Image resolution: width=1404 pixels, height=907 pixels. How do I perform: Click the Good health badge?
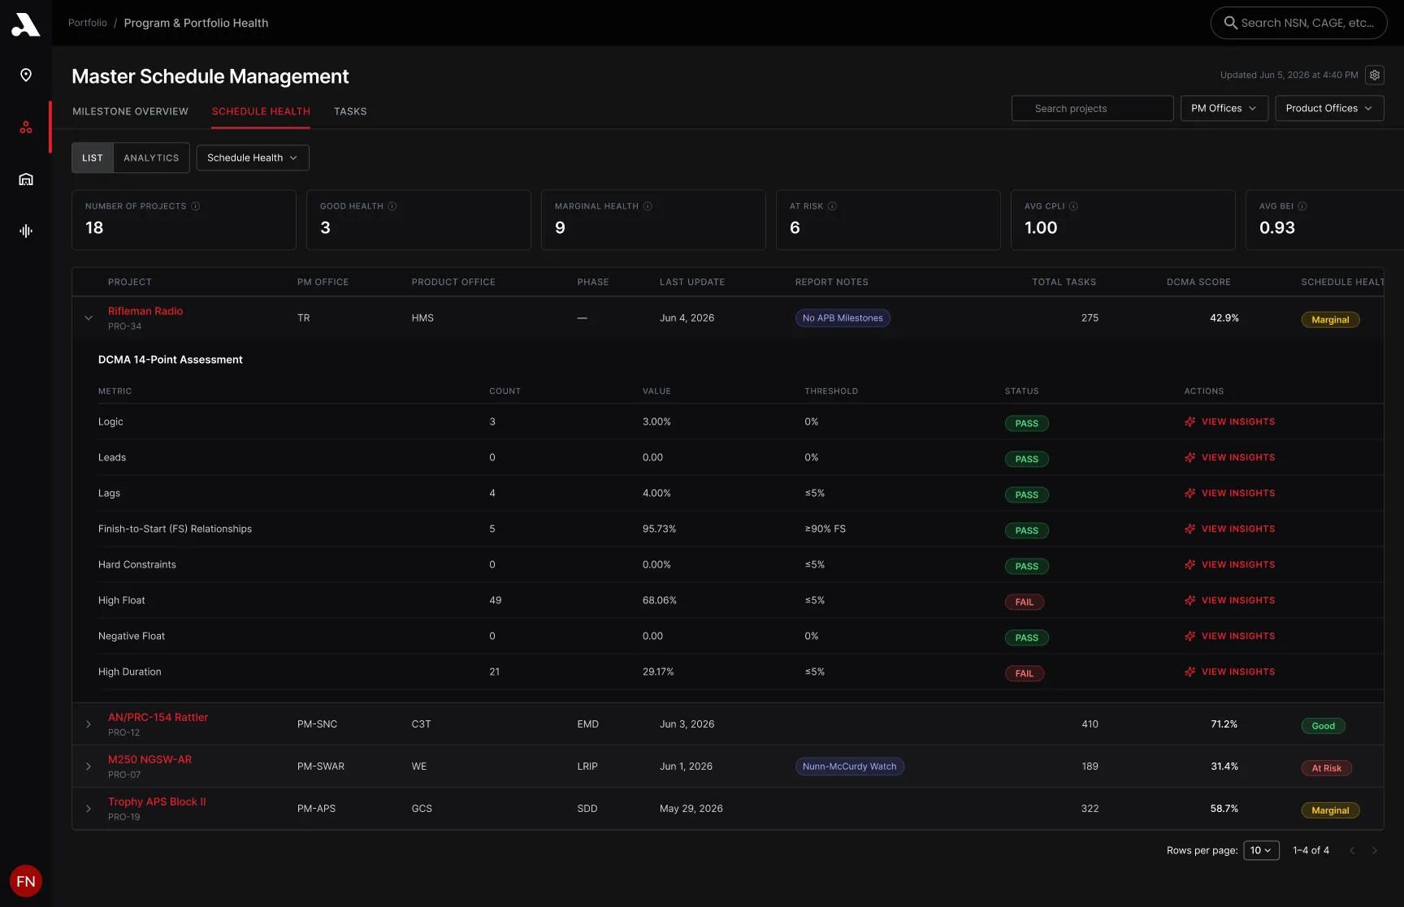[x=1323, y=726]
